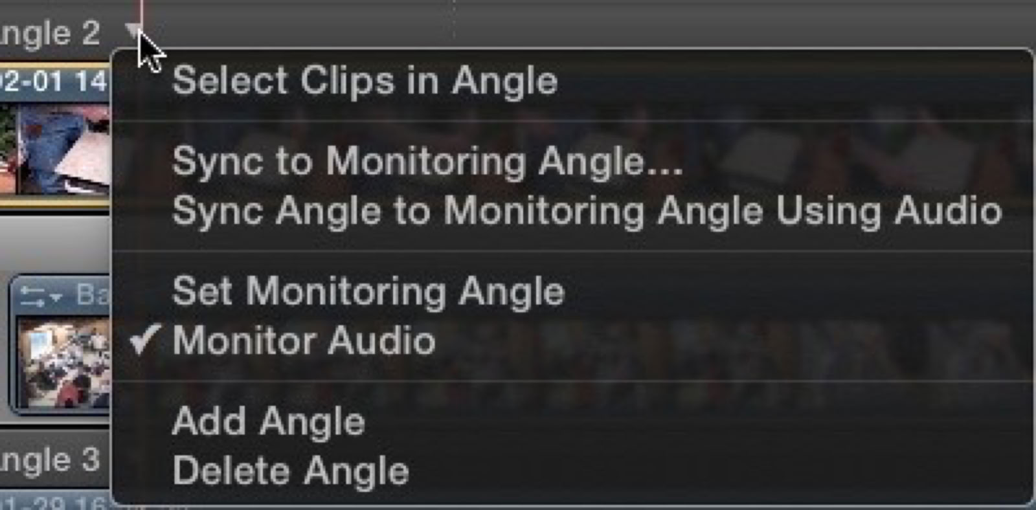
Task: Click the red playhead line at the top
Action: [x=141, y=9]
